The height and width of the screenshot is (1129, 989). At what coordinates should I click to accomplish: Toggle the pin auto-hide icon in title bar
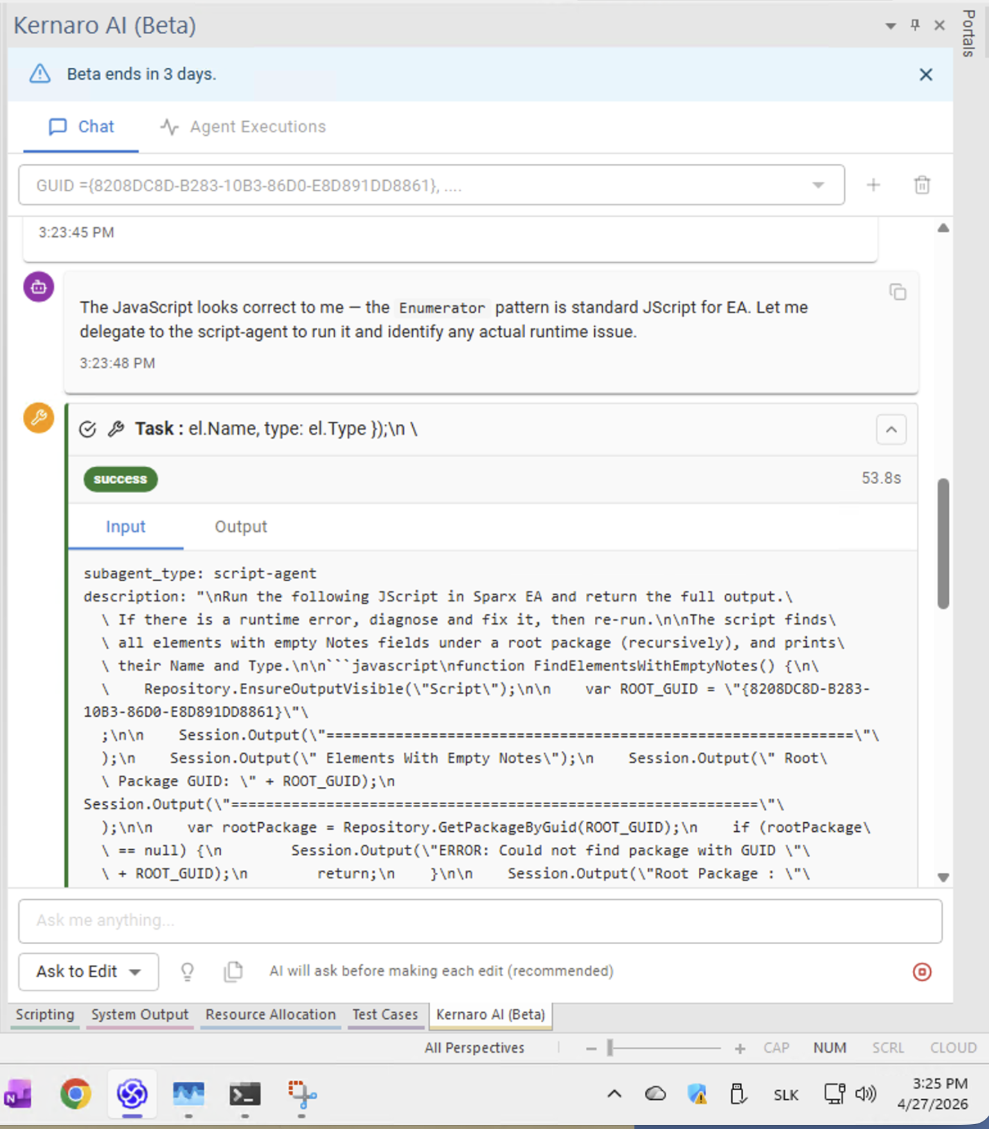click(x=915, y=26)
